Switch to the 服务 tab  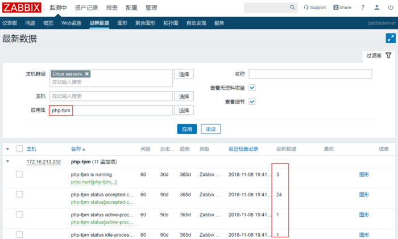[x=219, y=23]
